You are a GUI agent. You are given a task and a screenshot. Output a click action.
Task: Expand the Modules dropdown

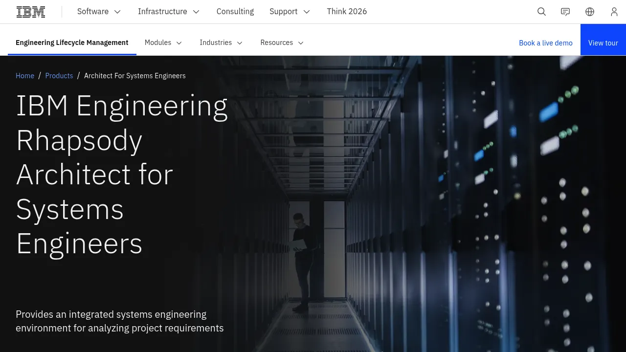(163, 43)
